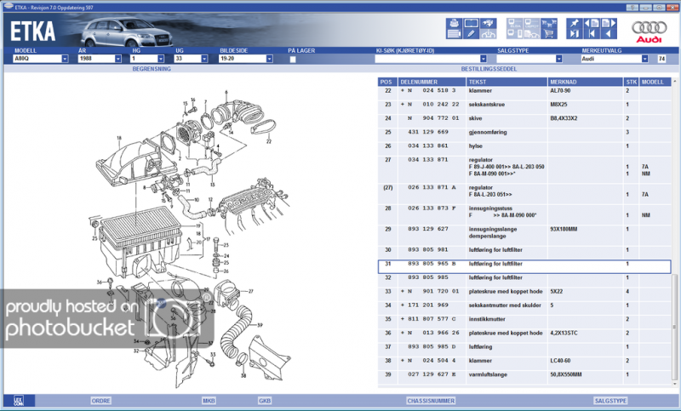Expand the BILDESIDE dropdown showing 19-20
Image resolution: width=681 pixels, height=411 pixels.
pos(269,60)
